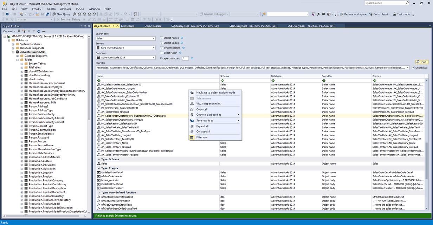
Task: Open Go to object from the toolbar
Action: (379, 14)
